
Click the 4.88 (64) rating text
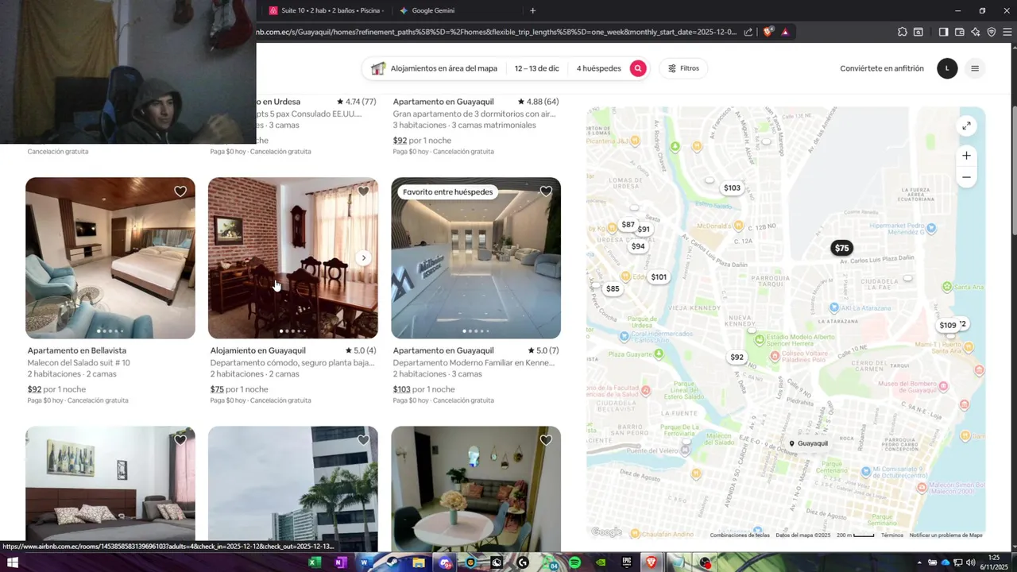pos(538,102)
